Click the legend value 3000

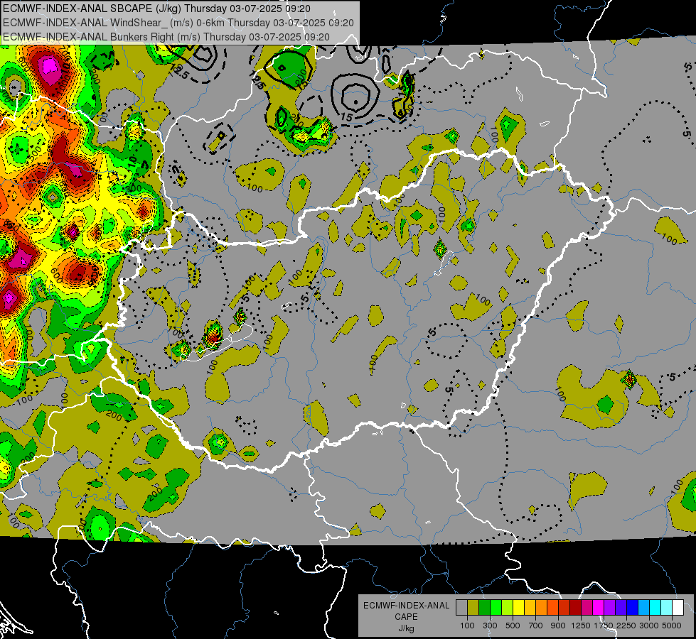click(x=648, y=626)
